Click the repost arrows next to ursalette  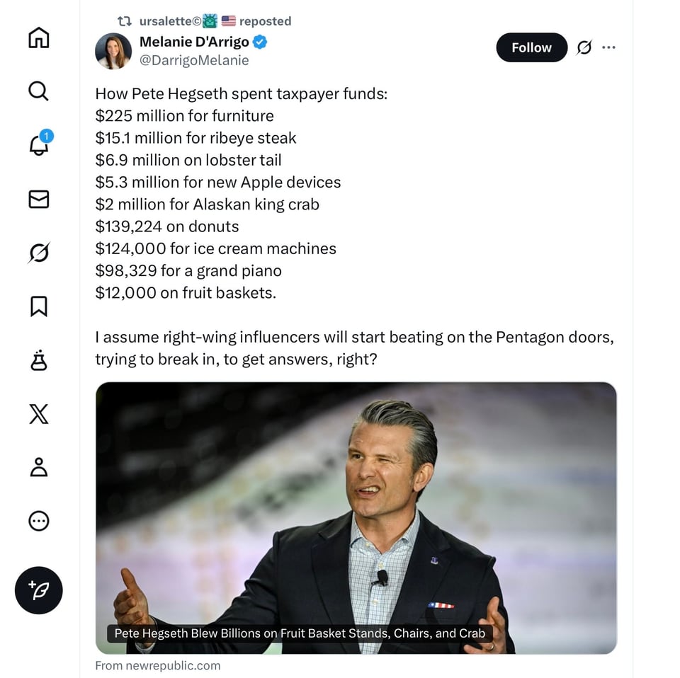point(125,21)
